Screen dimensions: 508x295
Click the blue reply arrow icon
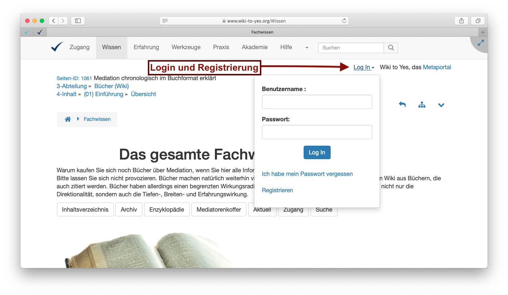(x=402, y=105)
